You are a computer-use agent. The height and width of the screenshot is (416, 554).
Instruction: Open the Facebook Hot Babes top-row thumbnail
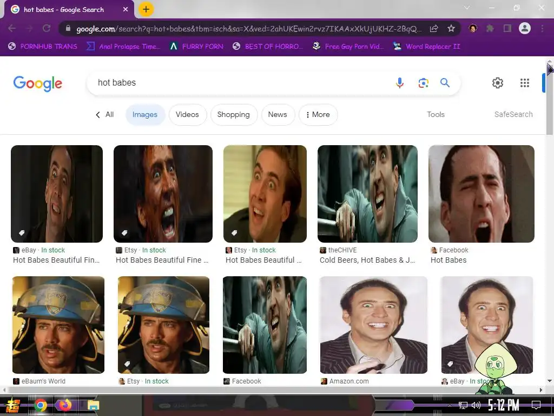click(481, 193)
